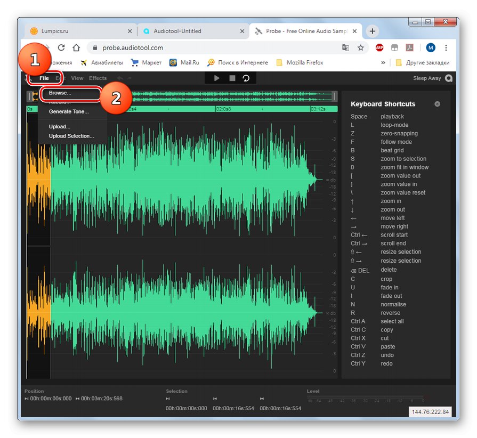Click the PDF extension icon
Screen dimensions: 477x438
point(409,48)
